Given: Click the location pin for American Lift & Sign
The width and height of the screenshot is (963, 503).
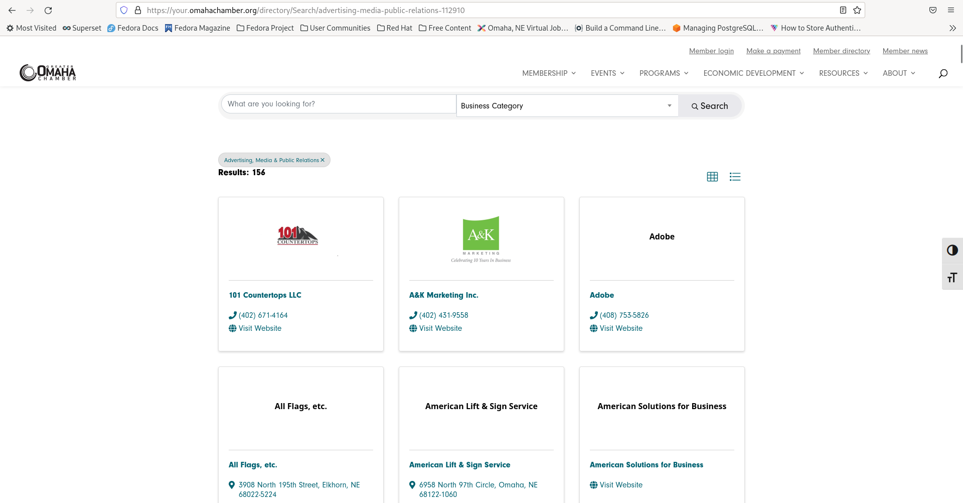Looking at the screenshot, I should tap(412, 485).
